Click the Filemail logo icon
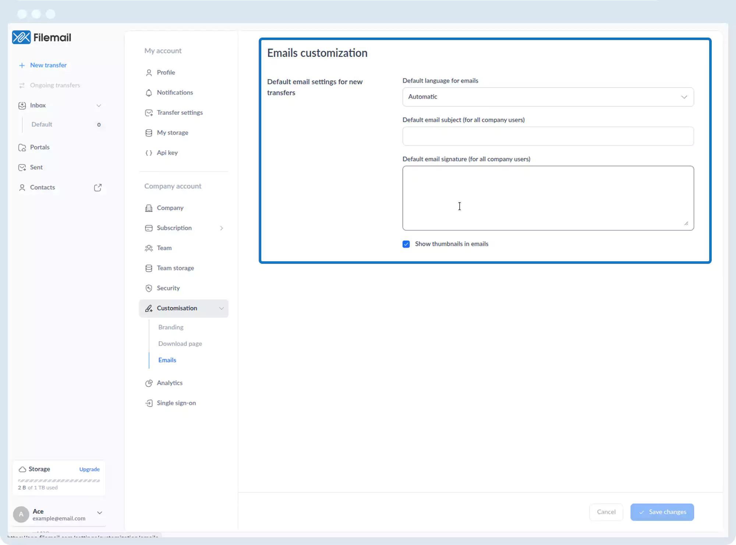Viewport: 736px width, 545px height. click(21, 37)
